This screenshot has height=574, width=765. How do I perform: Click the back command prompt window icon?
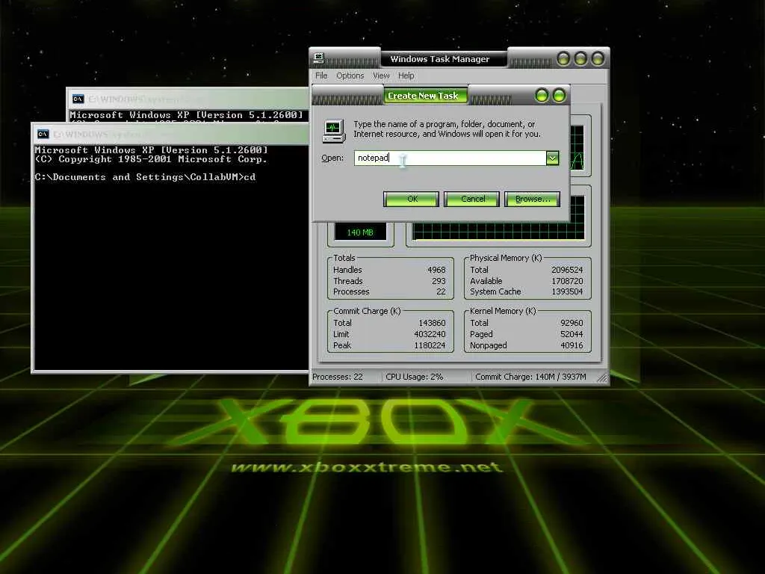78,99
